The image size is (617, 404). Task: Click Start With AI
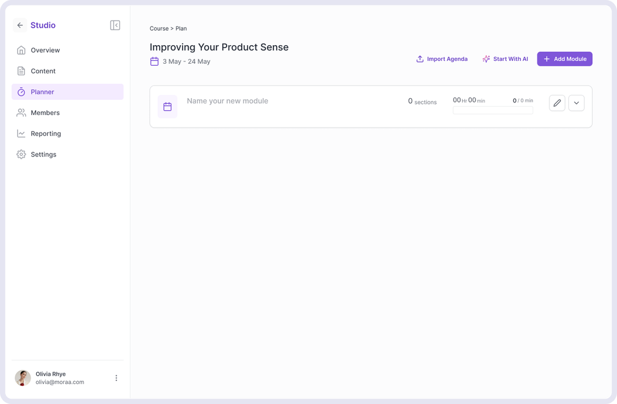(x=506, y=59)
